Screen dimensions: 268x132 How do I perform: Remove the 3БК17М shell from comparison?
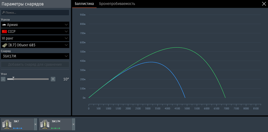pos(74,124)
